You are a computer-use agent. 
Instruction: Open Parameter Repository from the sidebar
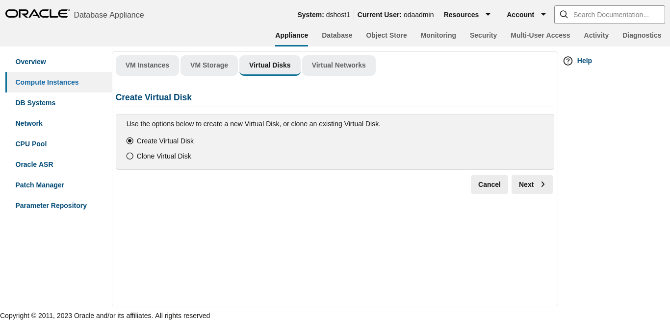coord(51,206)
